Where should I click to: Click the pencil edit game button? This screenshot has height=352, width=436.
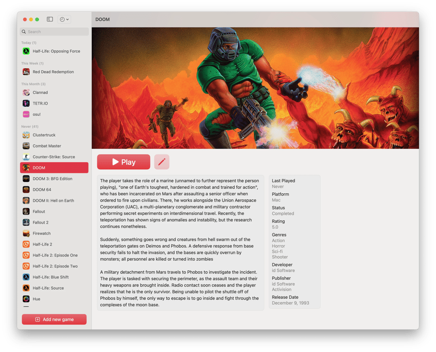point(162,162)
